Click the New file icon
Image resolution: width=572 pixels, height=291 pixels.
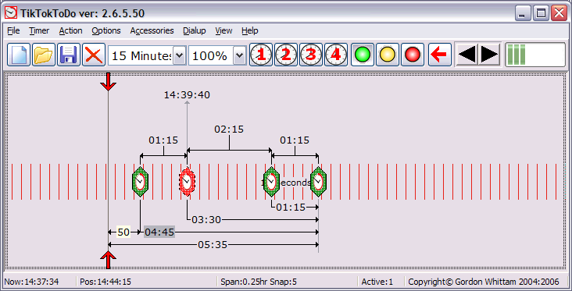(19, 55)
